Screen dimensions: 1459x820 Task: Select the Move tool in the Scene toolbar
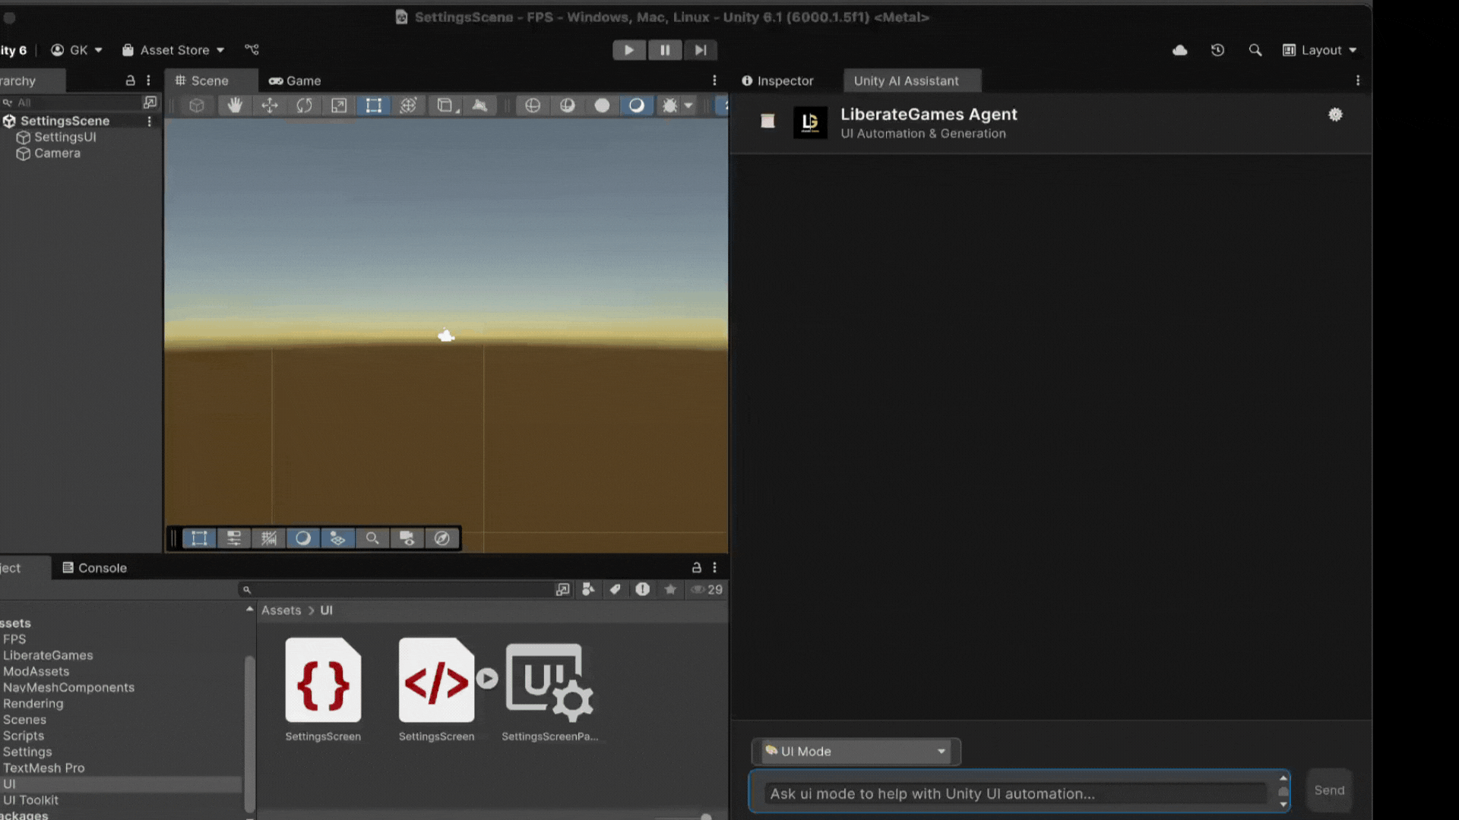(270, 106)
